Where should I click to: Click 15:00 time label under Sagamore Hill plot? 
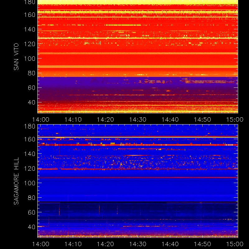[235, 244]
